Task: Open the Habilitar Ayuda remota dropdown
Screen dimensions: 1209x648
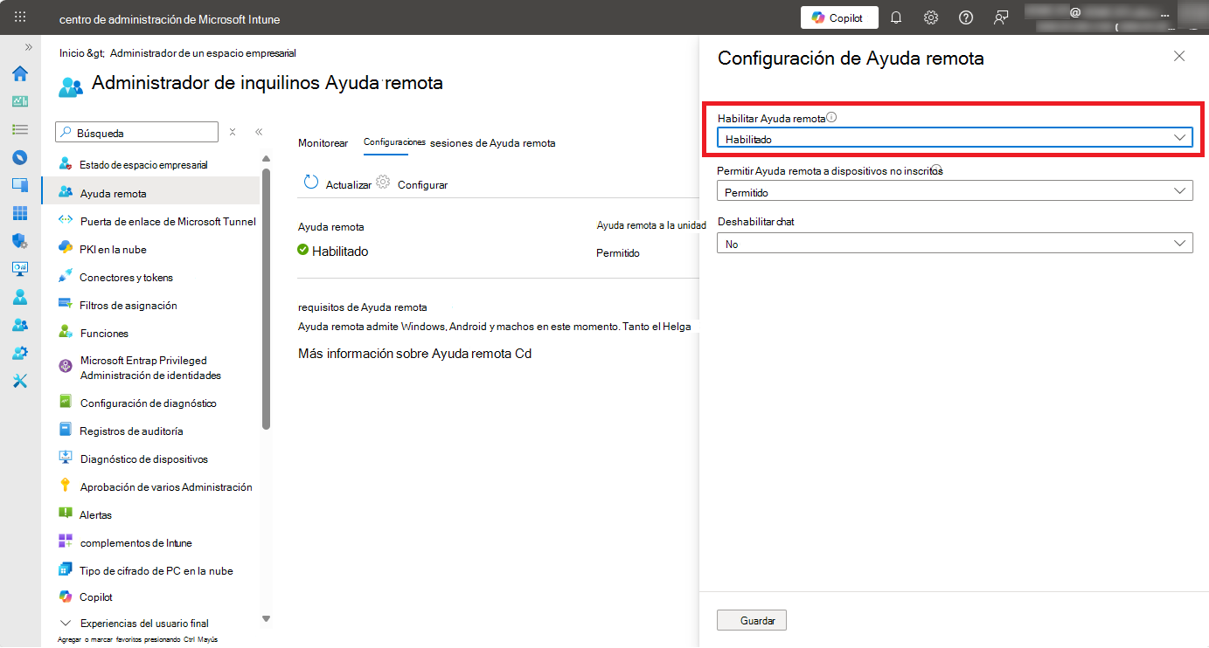Action: pos(955,138)
